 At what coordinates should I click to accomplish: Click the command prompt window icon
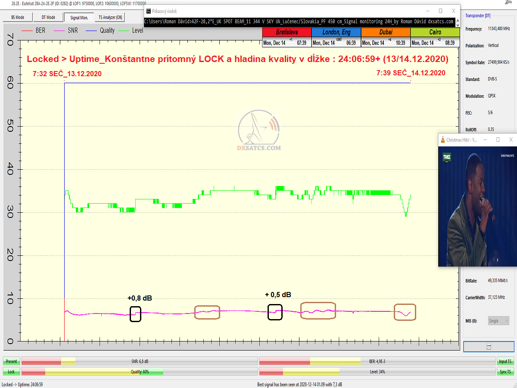[148, 11]
